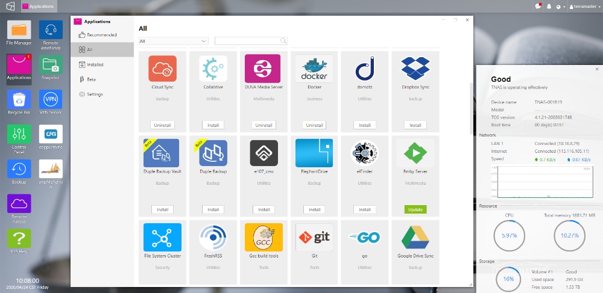Click the Collabtive app icon
Screen dimensions: 603x293
pyautogui.click(x=213, y=69)
